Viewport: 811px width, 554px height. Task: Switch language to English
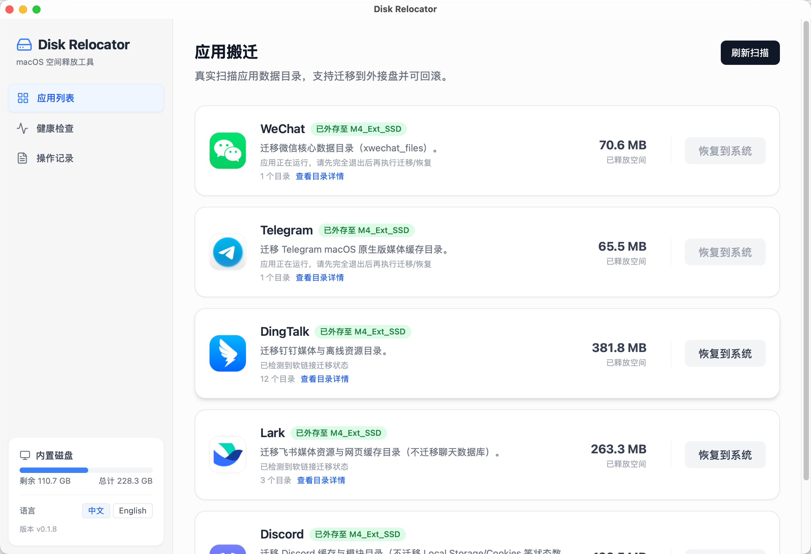pos(132,510)
